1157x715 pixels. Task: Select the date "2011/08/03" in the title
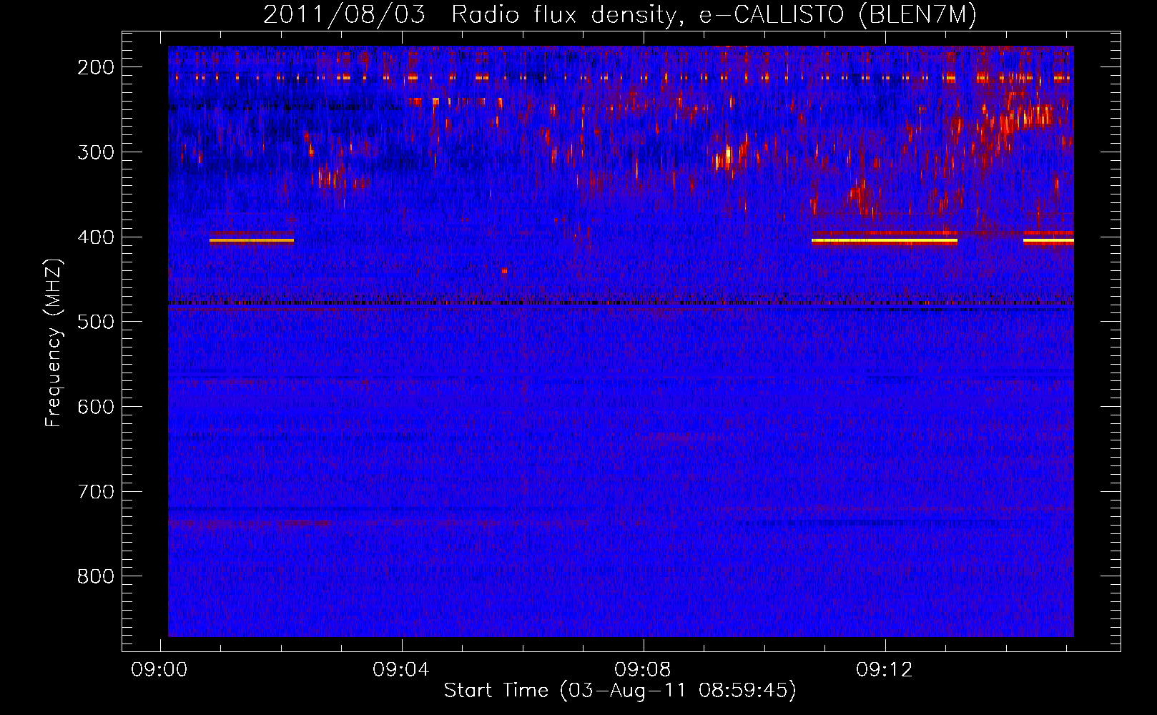pyautogui.click(x=344, y=15)
